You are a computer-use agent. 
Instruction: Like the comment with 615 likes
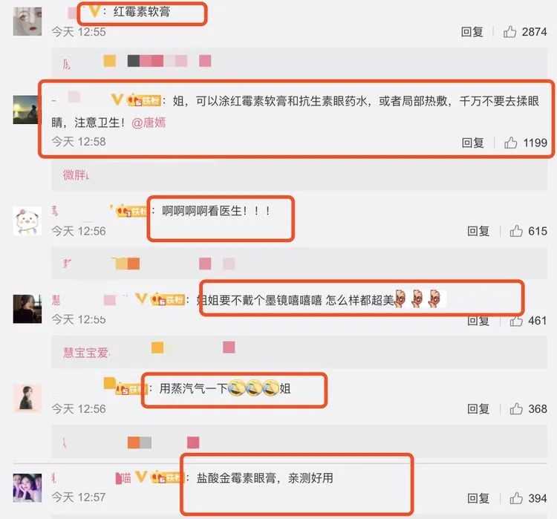coord(516,231)
